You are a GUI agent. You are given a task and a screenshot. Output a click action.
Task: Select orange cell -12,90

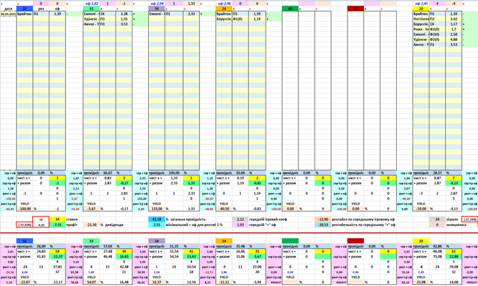point(323,219)
